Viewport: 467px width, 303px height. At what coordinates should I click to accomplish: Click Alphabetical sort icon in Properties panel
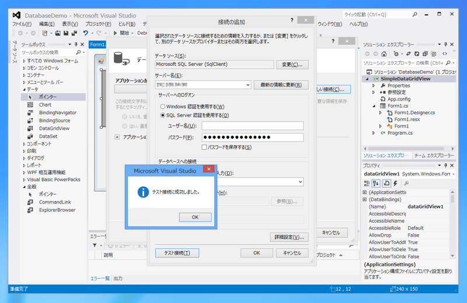click(x=375, y=184)
